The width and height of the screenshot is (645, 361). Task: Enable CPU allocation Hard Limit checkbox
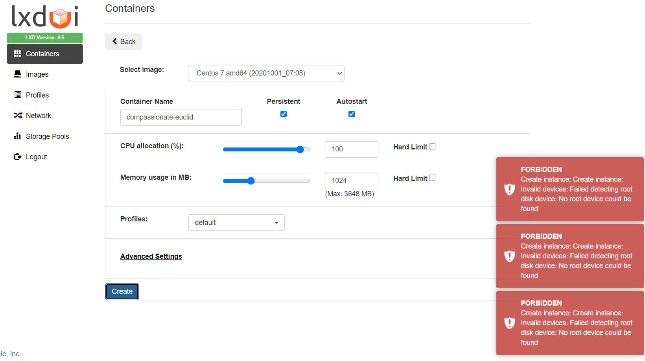pyautogui.click(x=432, y=146)
